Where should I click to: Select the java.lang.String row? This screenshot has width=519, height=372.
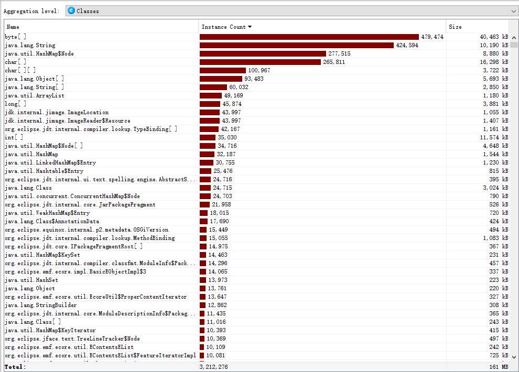tap(256, 45)
